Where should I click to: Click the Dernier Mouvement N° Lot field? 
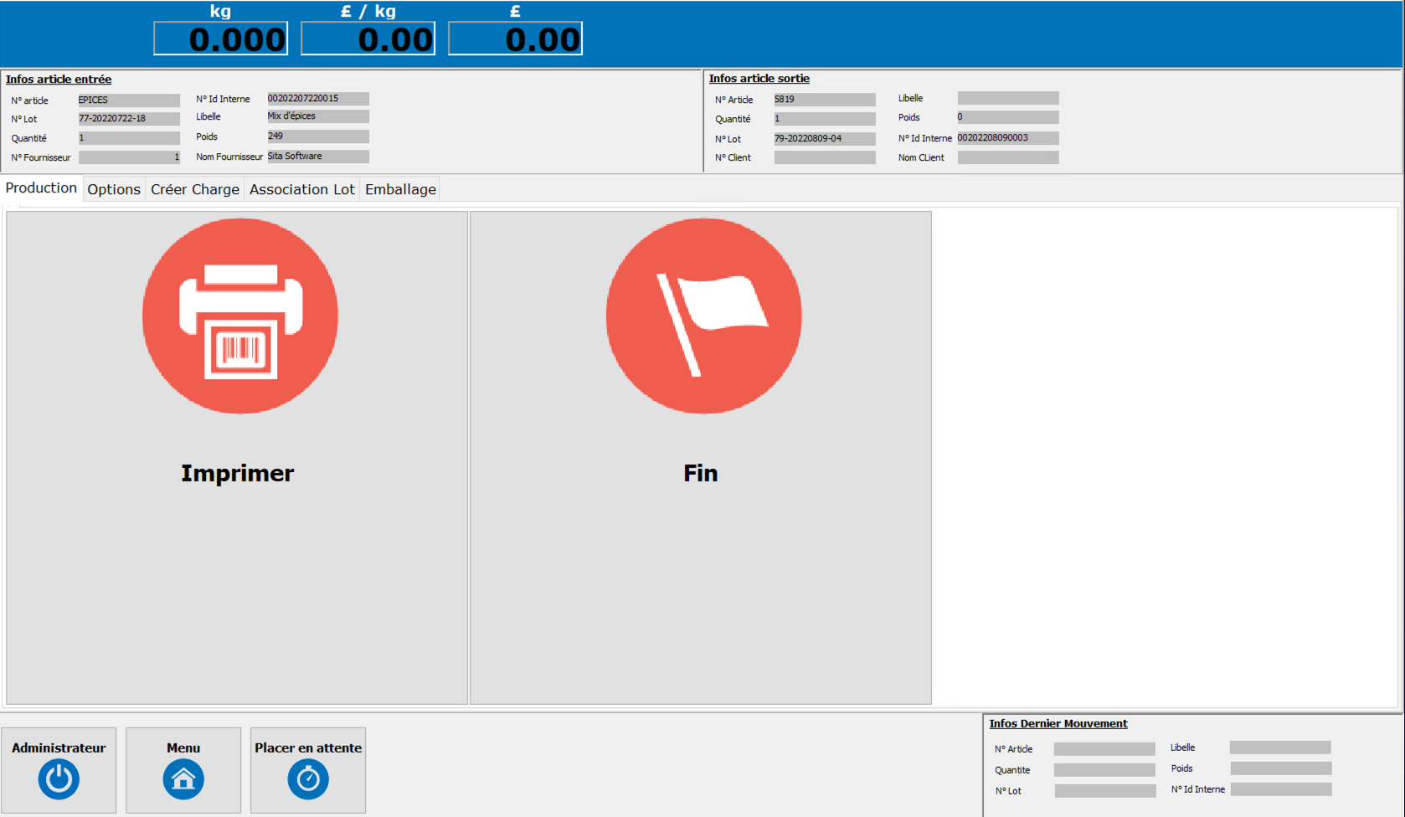pyautogui.click(x=1105, y=791)
